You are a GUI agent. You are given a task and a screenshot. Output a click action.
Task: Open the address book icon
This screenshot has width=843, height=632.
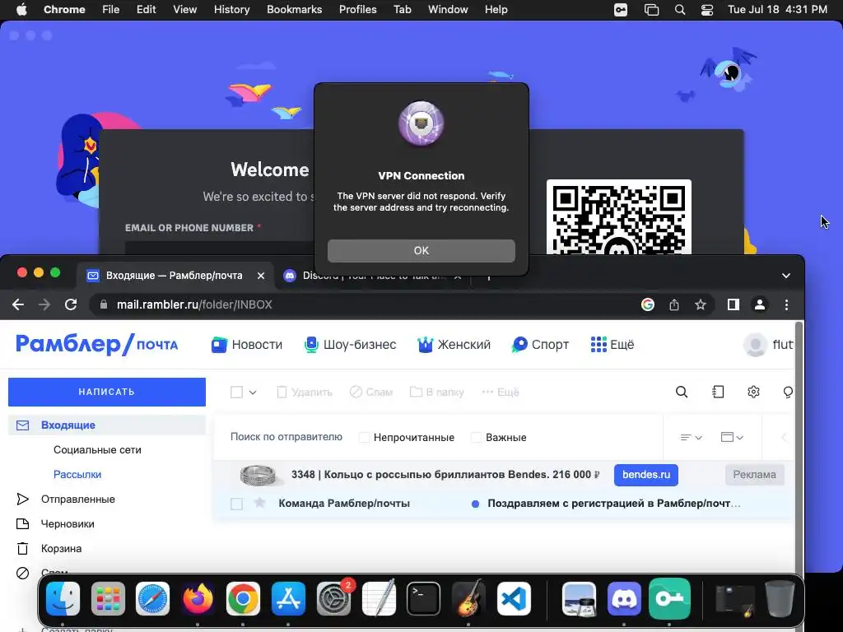[x=718, y=392]
